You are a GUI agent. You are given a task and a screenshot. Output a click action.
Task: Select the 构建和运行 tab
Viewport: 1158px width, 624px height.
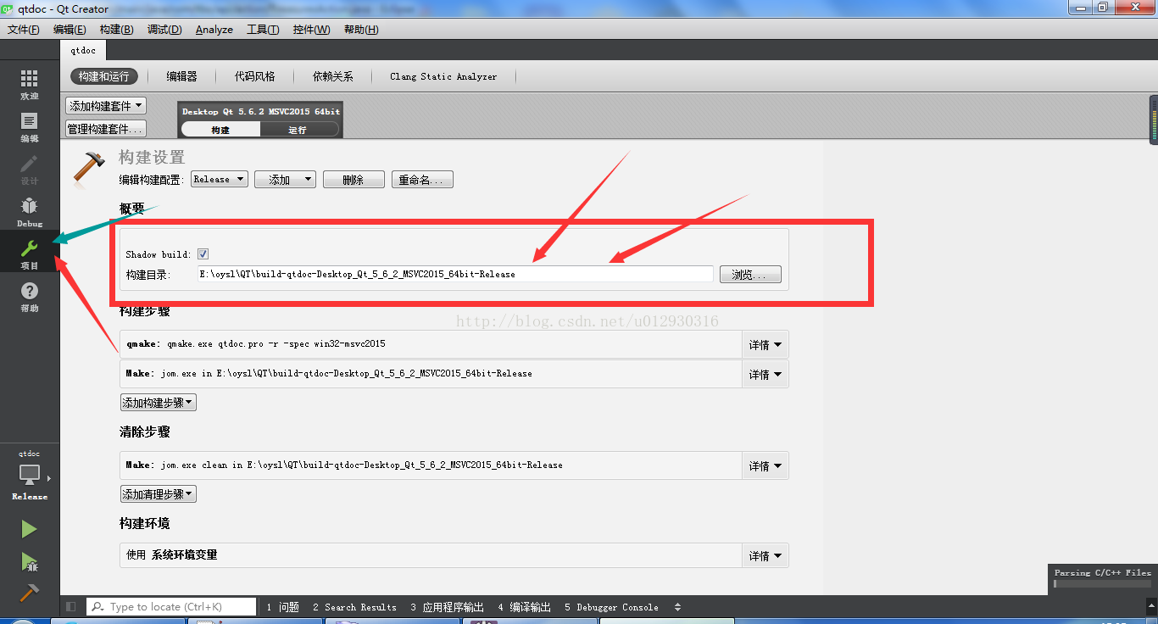[x=103, y=76]
